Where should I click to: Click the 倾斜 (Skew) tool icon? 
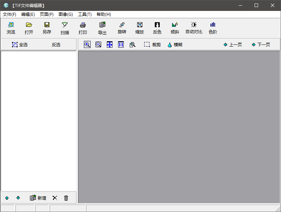175,28
